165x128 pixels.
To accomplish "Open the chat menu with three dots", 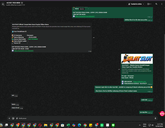I will point(162,4).
